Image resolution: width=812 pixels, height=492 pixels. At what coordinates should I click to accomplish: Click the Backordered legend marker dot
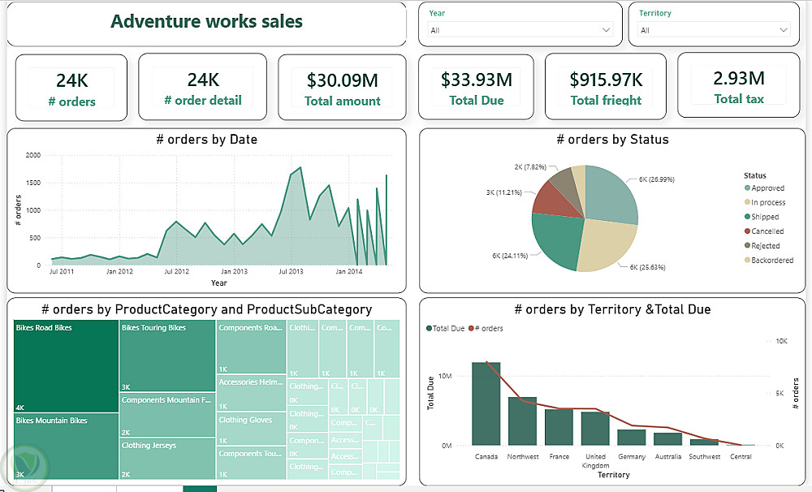pyautogui.click(x=747, y=261)
